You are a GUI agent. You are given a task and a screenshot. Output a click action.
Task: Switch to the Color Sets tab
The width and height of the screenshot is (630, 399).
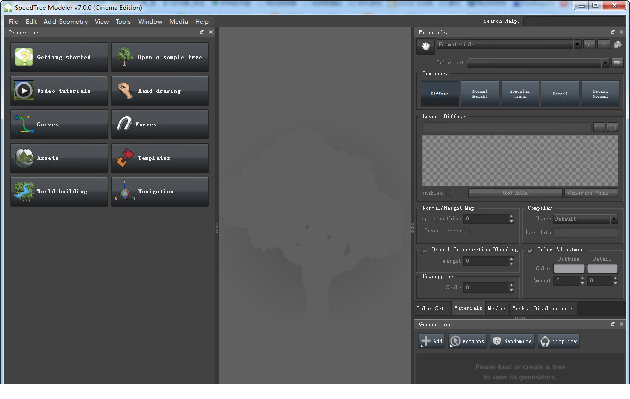click(x=432, y=308)
